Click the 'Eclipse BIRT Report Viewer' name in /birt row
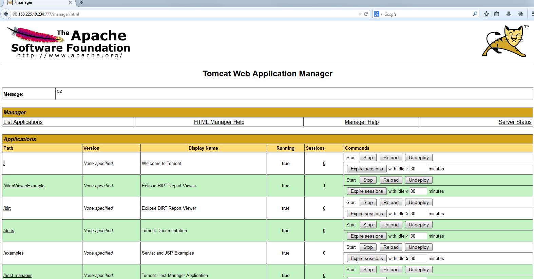Screen dimensions: 534x279 click(x=169, y=208)
